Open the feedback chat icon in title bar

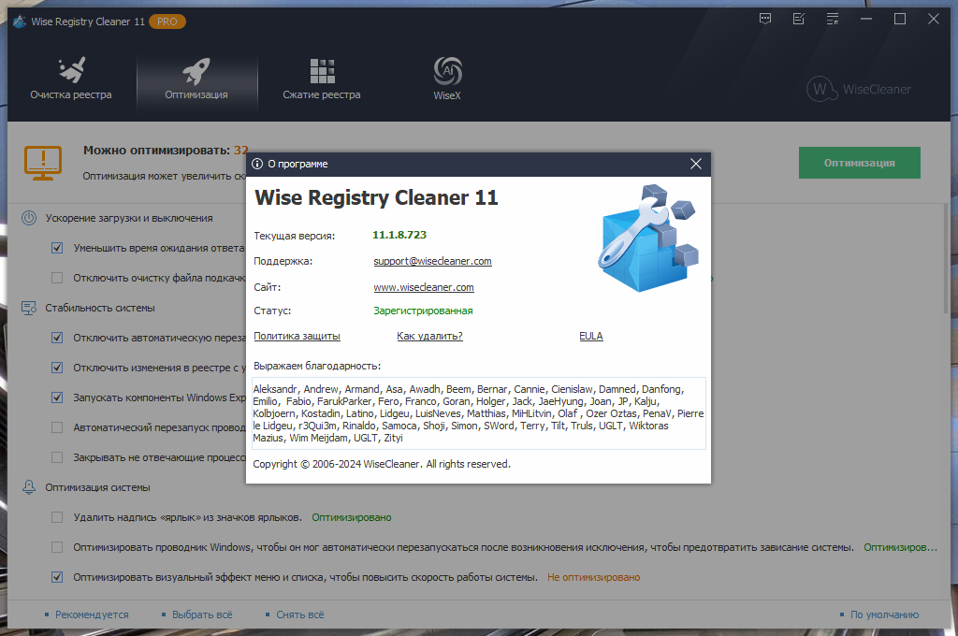tap(765, 19)
